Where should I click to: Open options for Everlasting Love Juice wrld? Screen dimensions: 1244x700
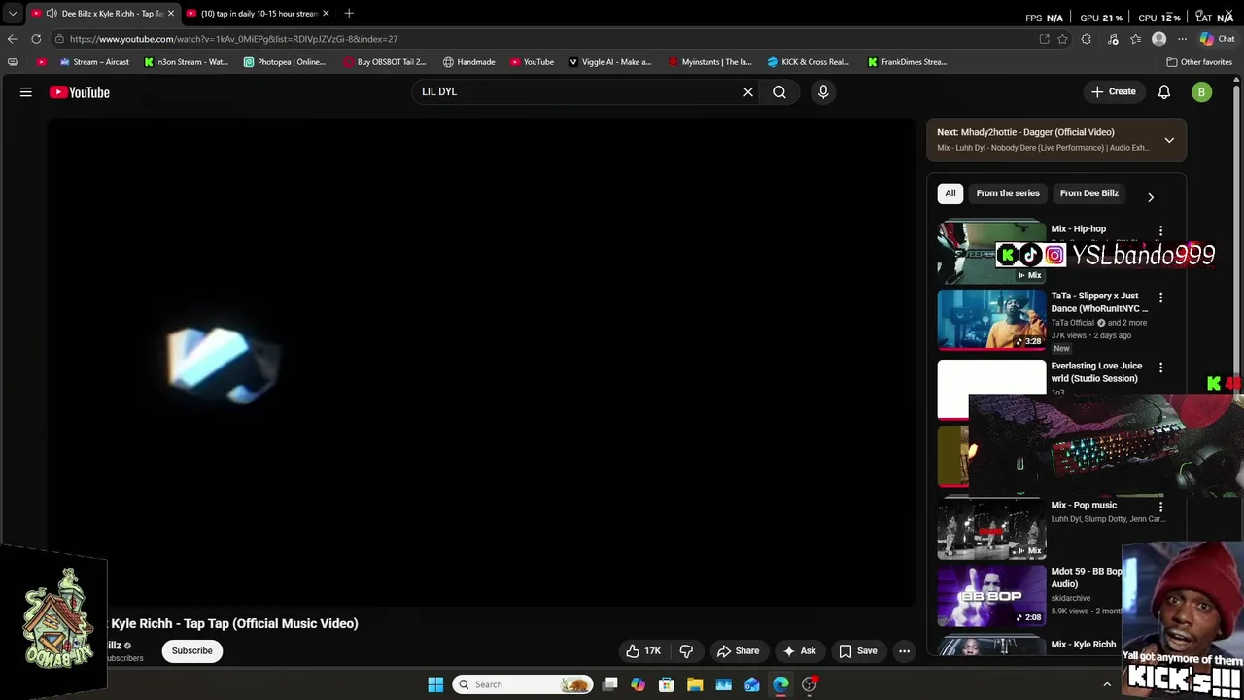point(1160,368)
